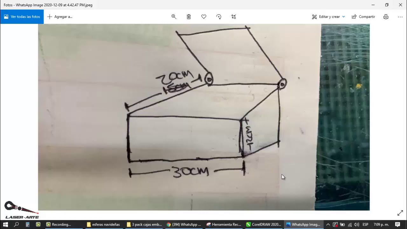Click the zoom magnifier icon

pyautogui.click(x=174, y=17)
